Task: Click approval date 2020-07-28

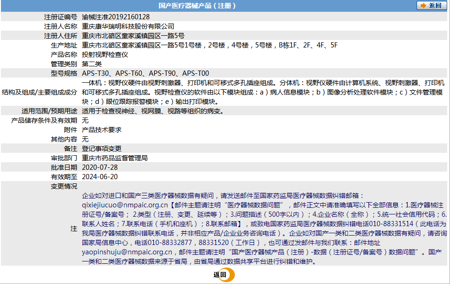Action: coord(100,167)
